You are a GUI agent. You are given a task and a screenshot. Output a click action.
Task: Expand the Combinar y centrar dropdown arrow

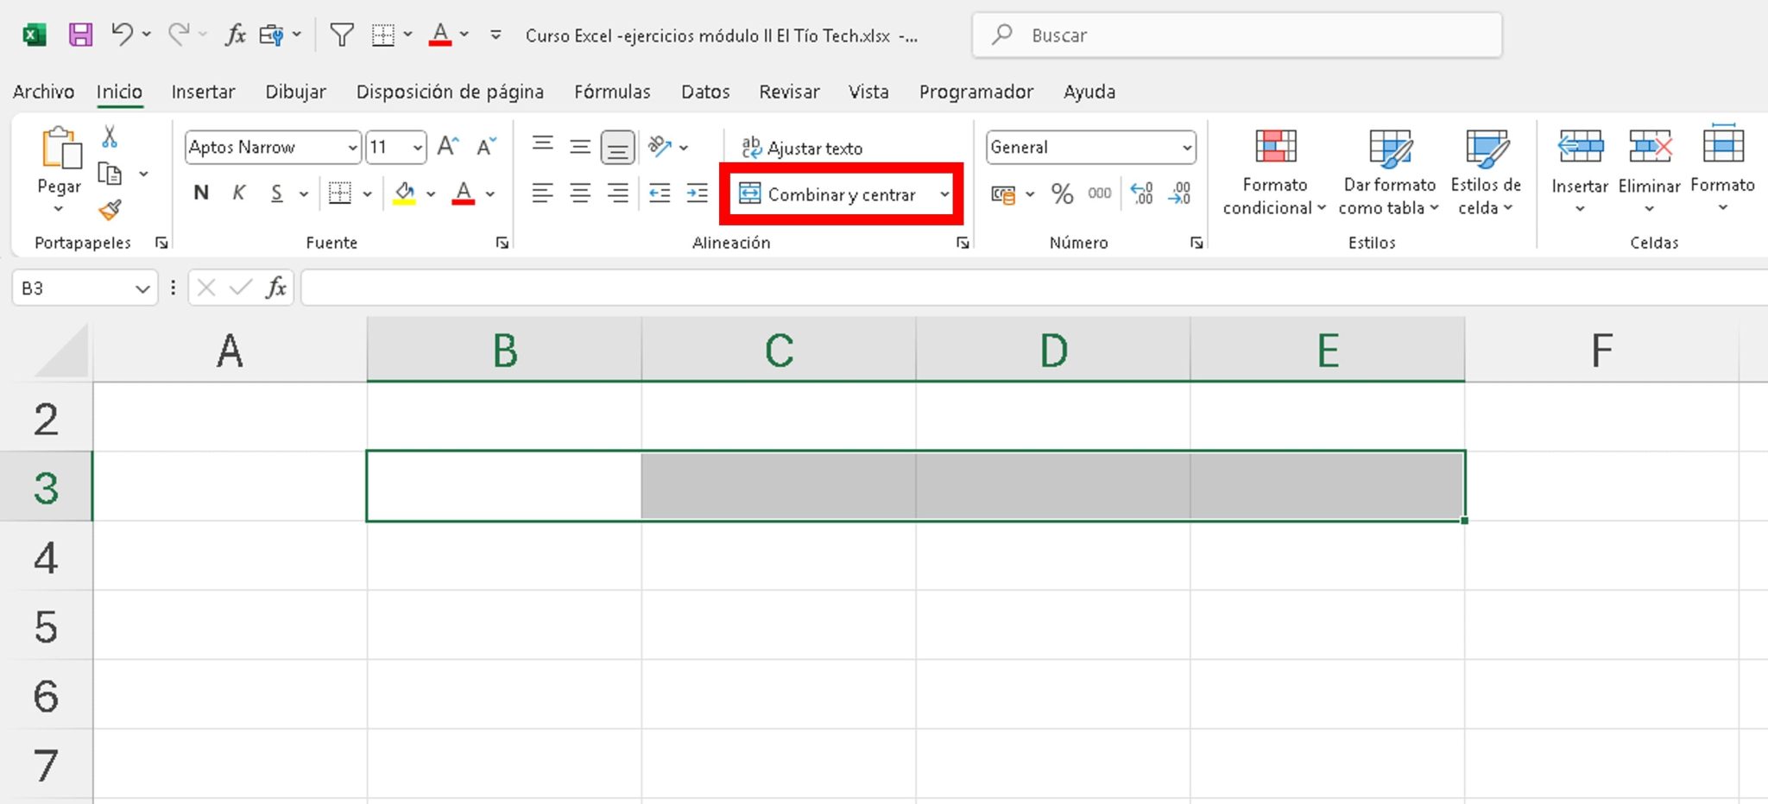click(x=943, y=194)
